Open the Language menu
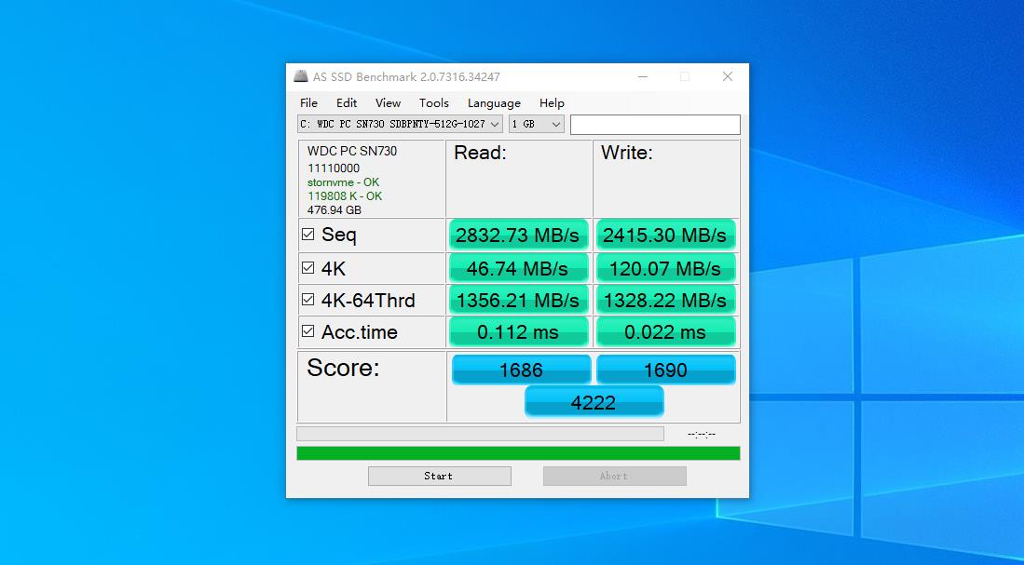The height and width of the screenshot is (565, 1024). point(493,103)
